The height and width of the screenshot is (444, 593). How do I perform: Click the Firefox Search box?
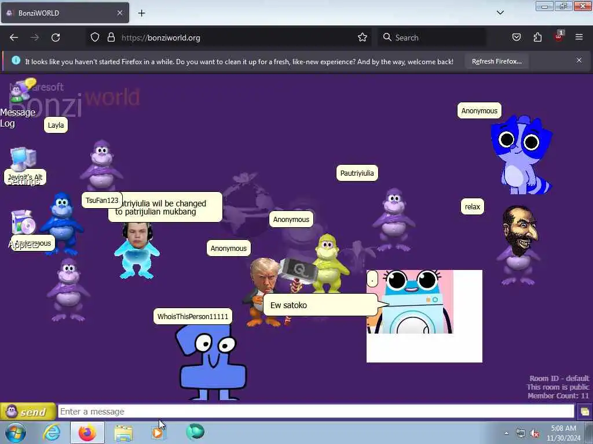(432, 38)
